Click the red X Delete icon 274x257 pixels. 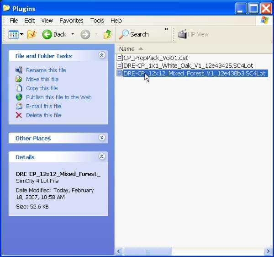(x=19, y=115)
